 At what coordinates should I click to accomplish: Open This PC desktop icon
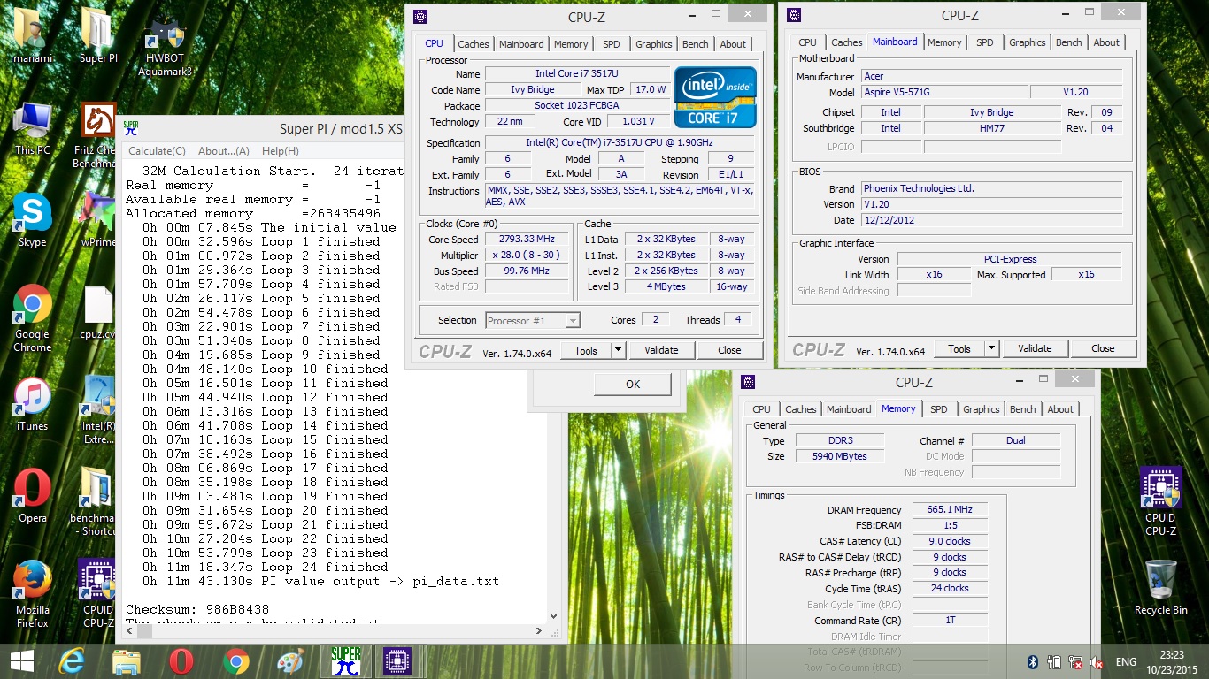[33, 128]
